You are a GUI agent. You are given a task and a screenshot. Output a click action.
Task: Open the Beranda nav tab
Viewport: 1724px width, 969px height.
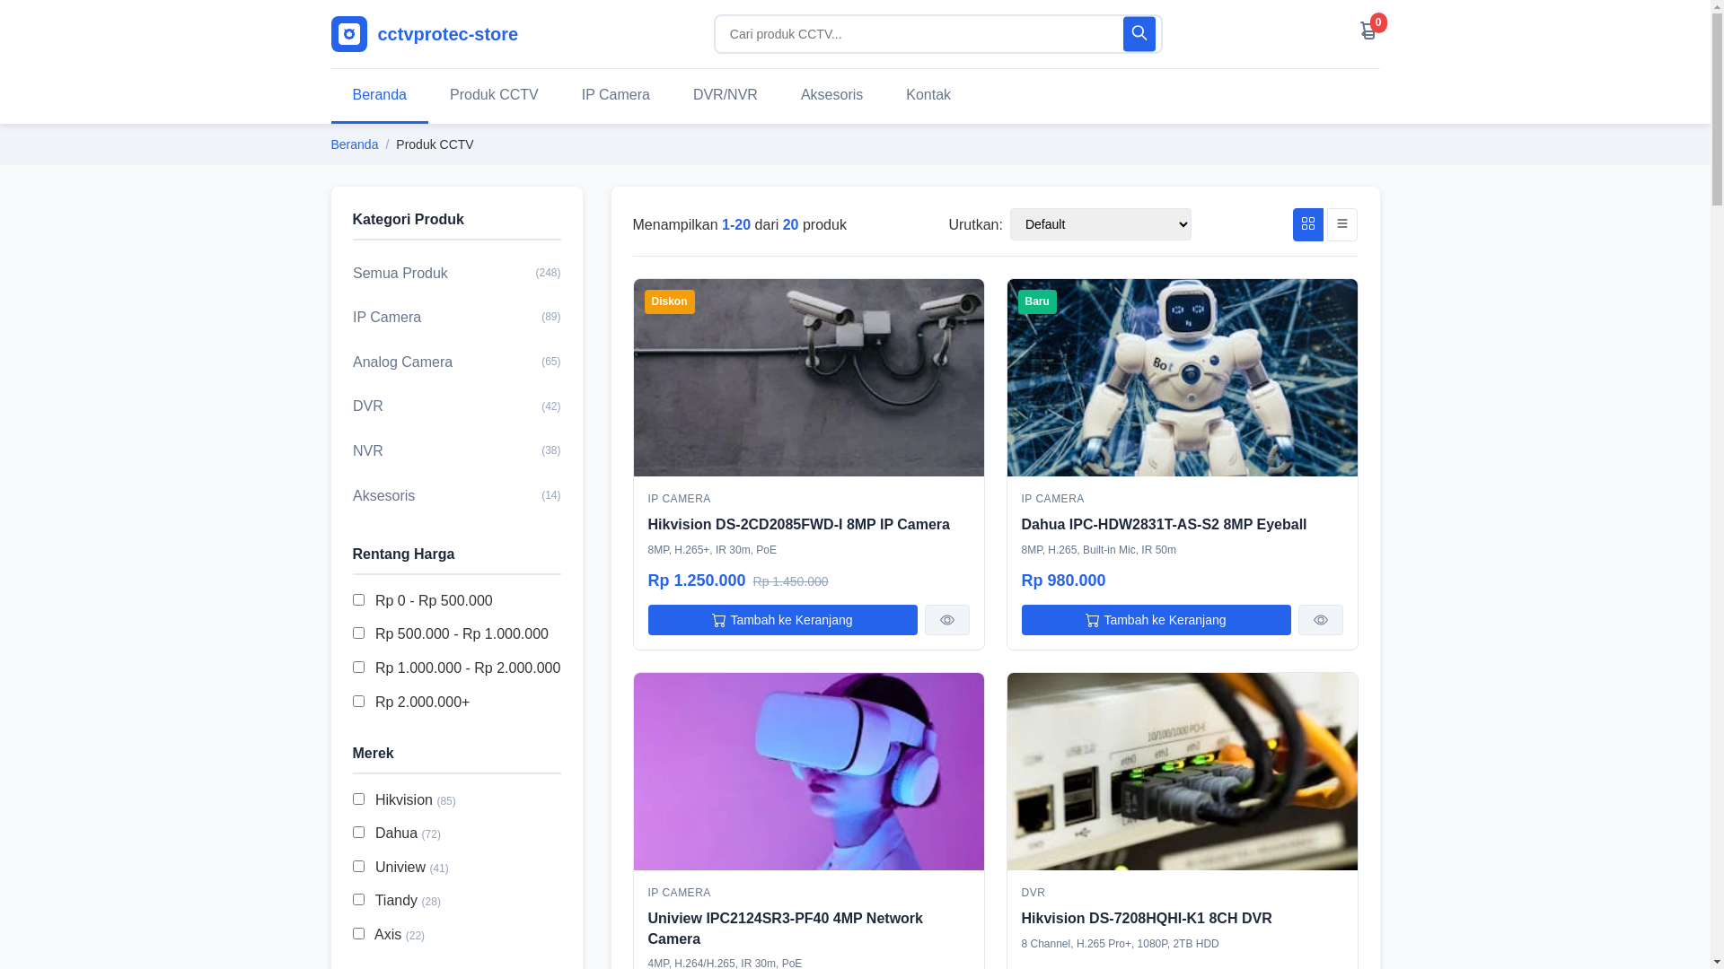[x=379, y=95]
